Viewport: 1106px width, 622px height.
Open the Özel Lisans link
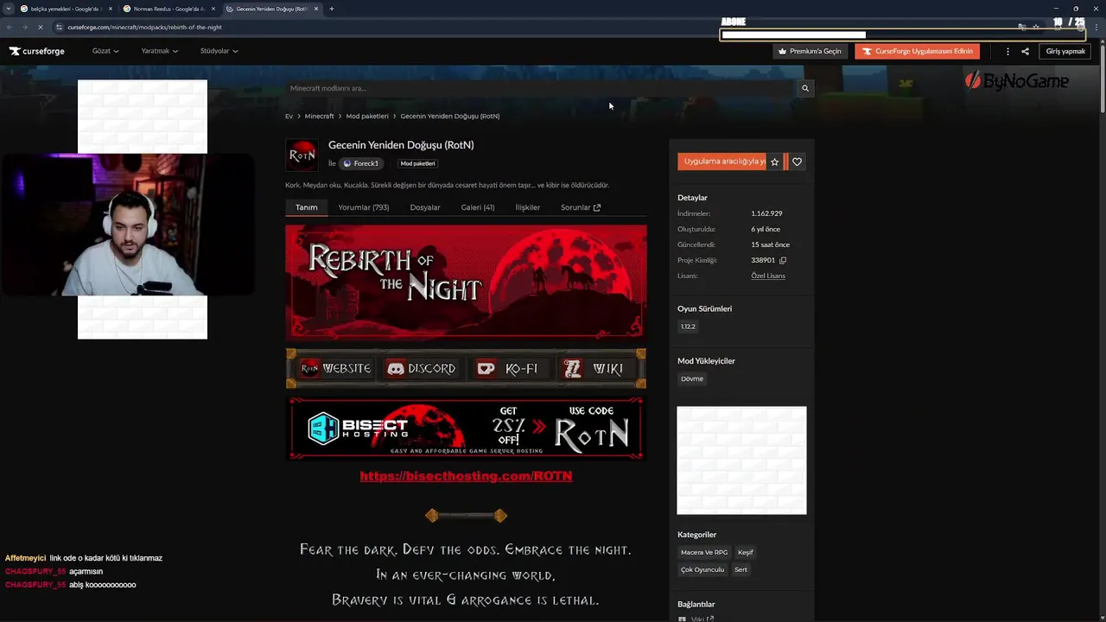tap(768, 276)
